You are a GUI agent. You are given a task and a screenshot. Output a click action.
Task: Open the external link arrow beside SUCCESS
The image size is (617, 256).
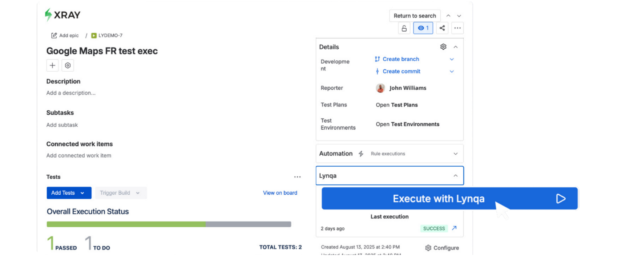[454, 228]
